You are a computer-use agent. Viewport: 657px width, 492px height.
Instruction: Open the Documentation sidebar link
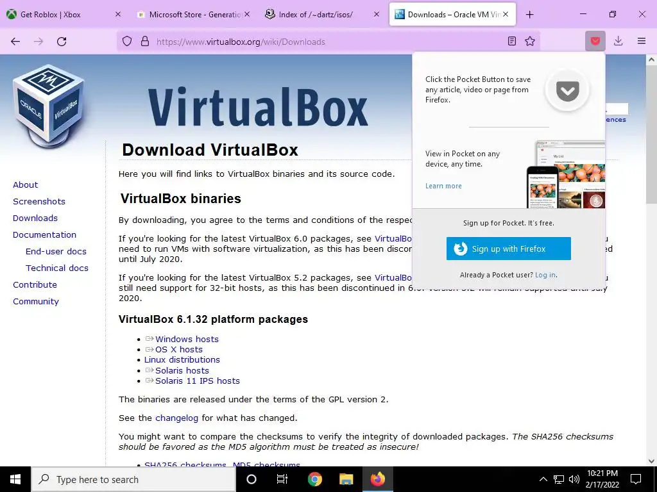[44, 234]
